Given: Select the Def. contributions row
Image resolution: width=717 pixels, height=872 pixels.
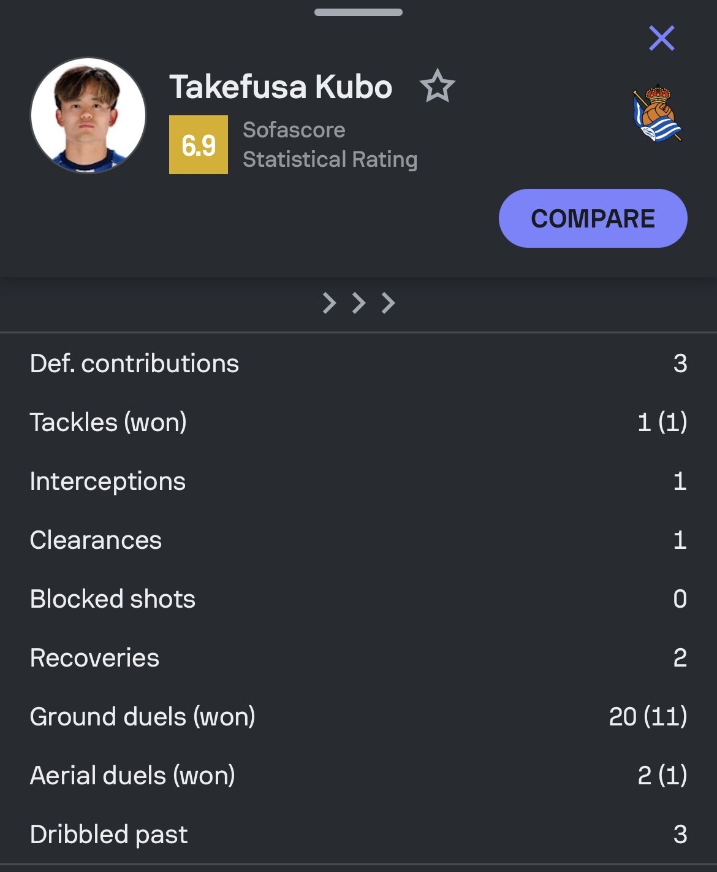Looking at the screenshot, I should click(x=358, y=364).
